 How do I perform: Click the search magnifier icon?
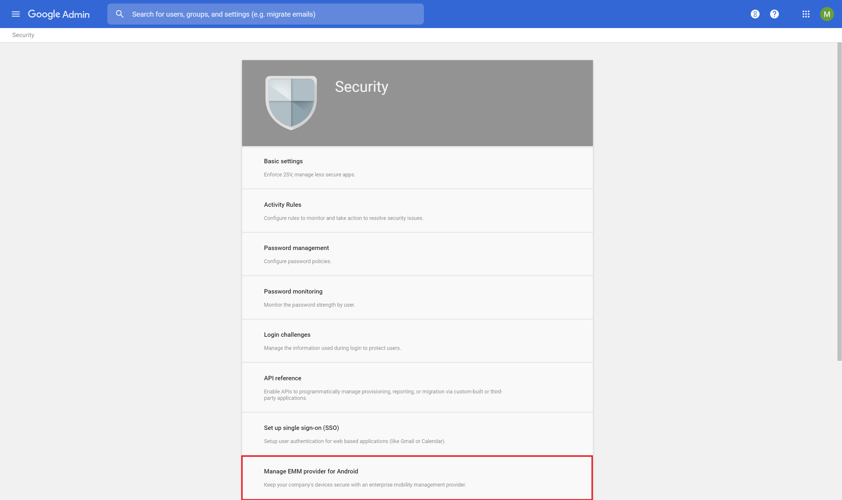tap(119, 14)
